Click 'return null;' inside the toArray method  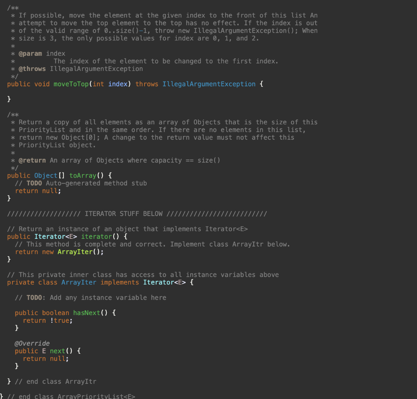click(x=38, y=191)
